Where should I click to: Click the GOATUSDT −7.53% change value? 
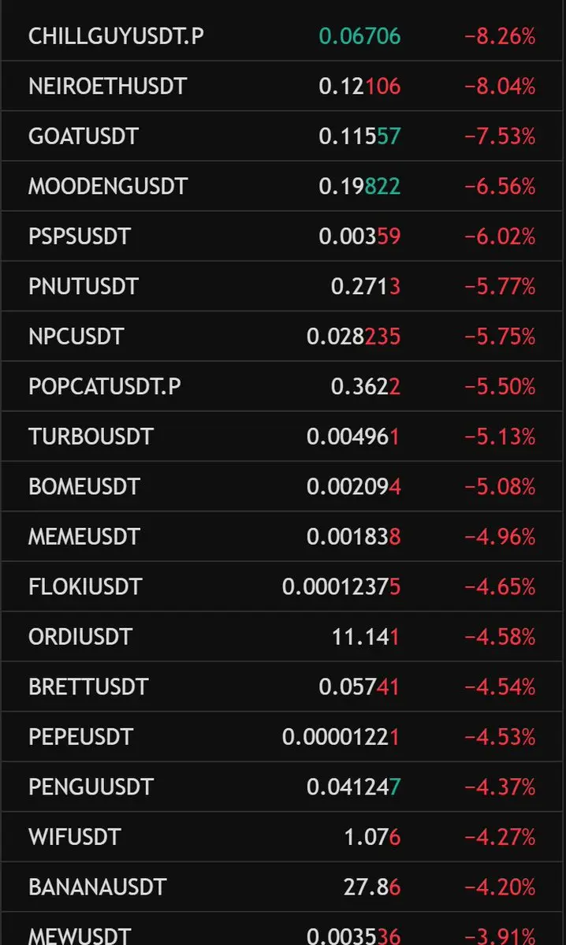click(500, 136)
